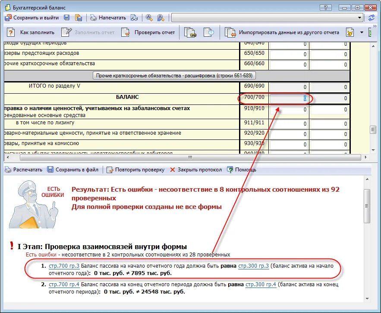This screenshot has height=313, width=381.
Task: Click the form's vertical scrollbar thumb
Action: 373,130
